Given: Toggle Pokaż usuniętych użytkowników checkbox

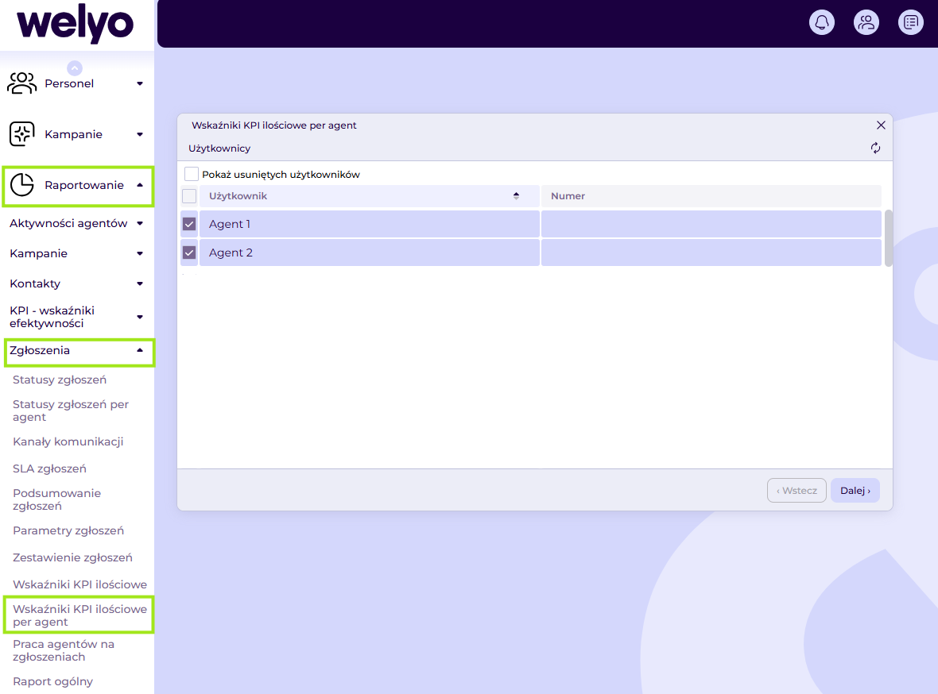Looking at the screenshot, I should 192,174.
